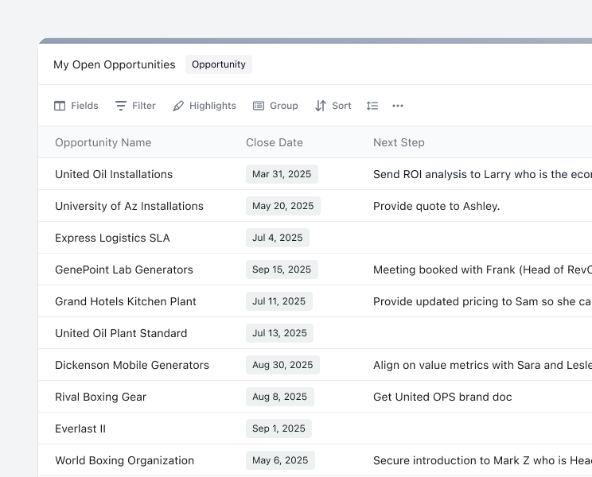Click the Sep 1, 2025 close date
Image resolution: width=592 pixels, height=477 pixels.
278,429
